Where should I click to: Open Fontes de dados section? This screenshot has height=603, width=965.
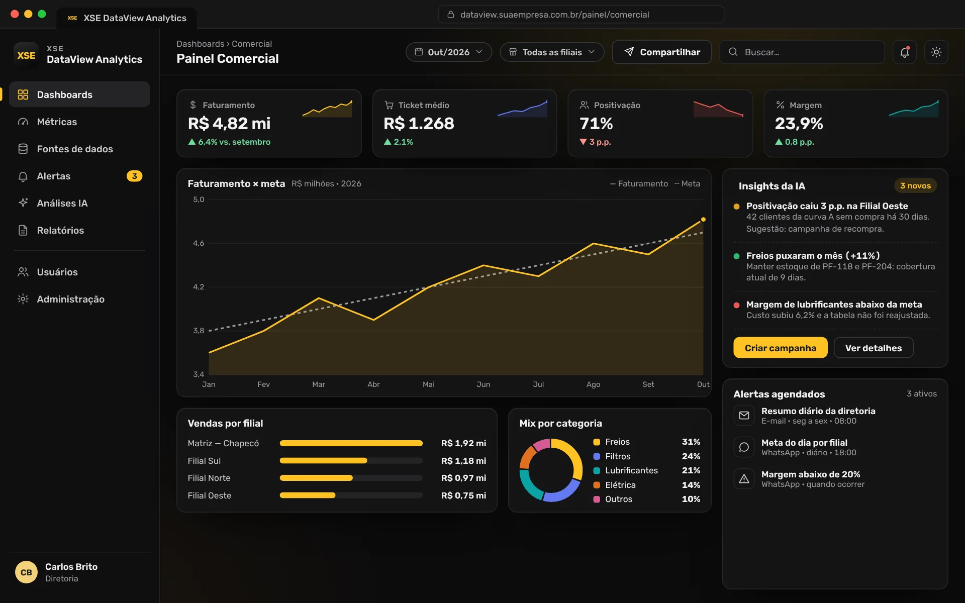pyautogui.click(x=79, y=149)
